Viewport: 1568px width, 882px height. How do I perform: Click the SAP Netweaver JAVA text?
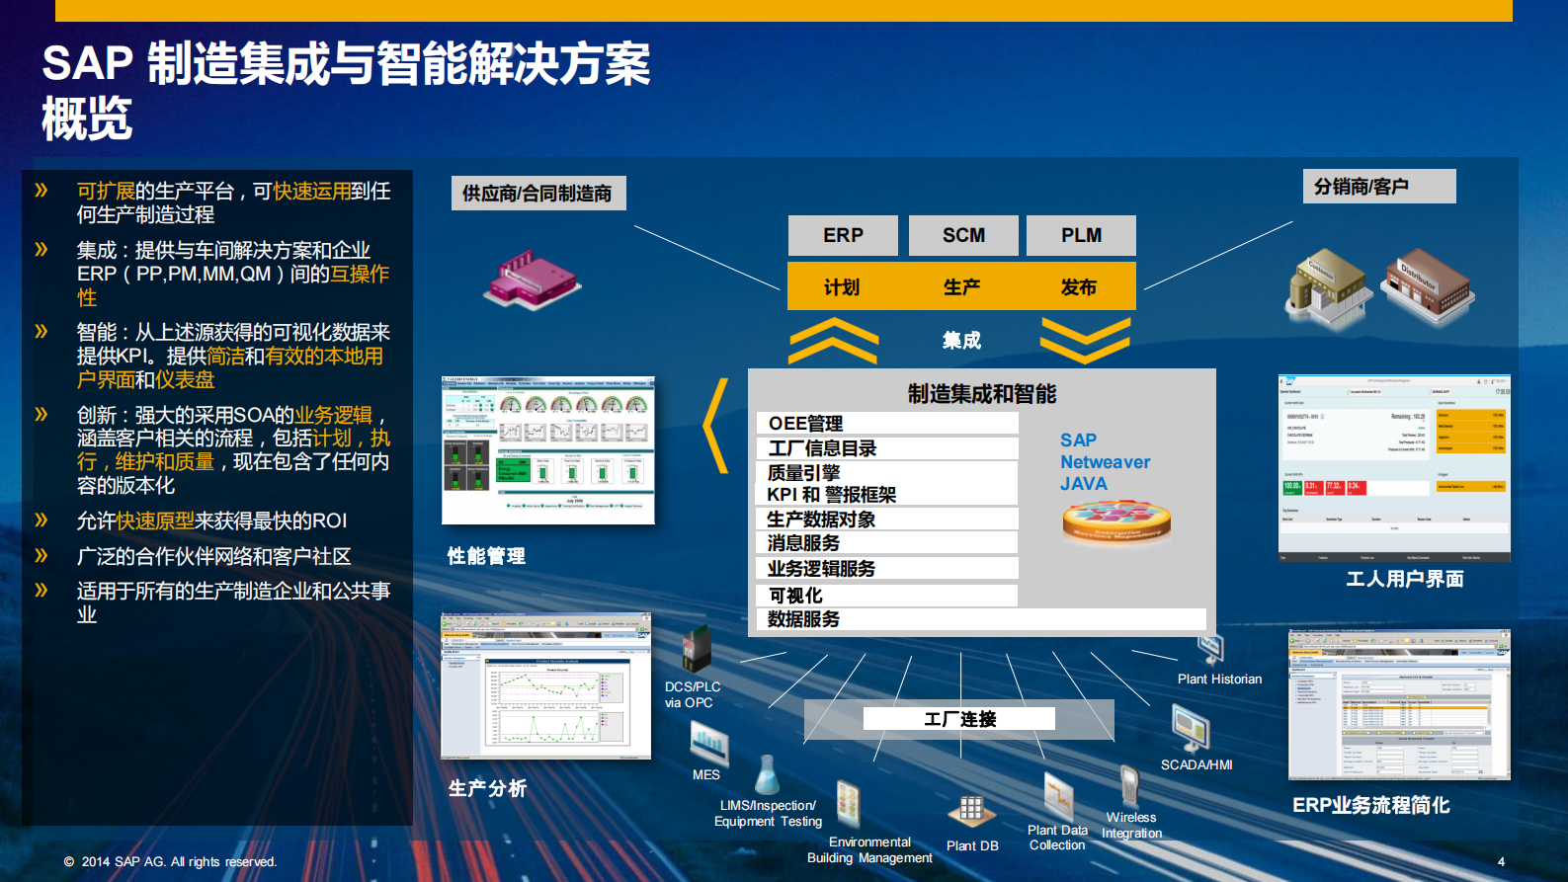(1105, 462)
